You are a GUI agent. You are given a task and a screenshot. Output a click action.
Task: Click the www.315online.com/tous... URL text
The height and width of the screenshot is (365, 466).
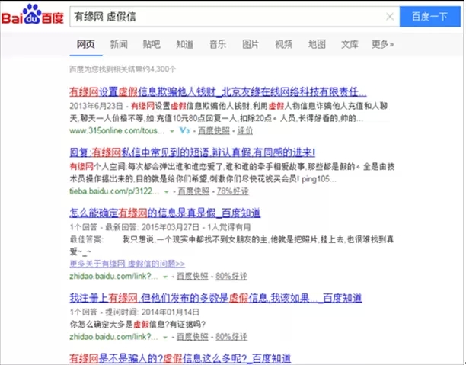(x=116, y=130)
